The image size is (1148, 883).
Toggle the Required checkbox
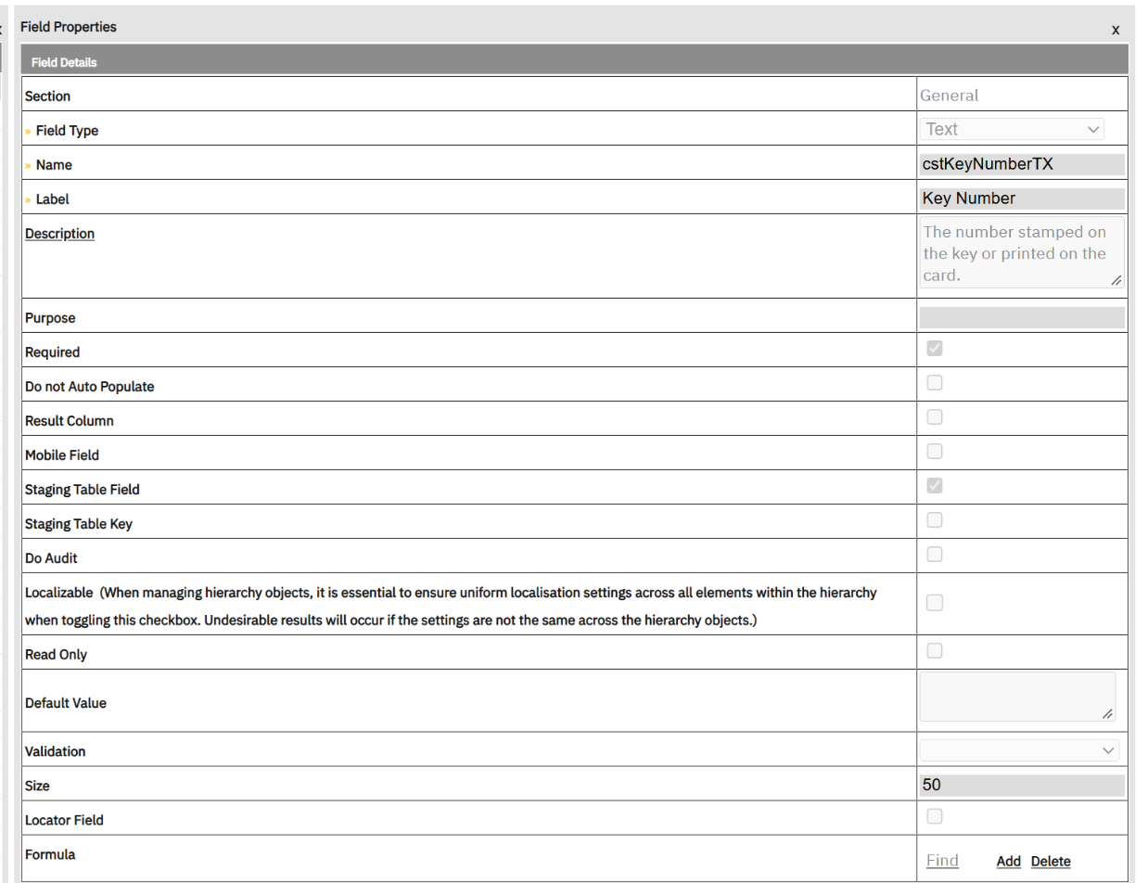click(x=935, y=349)
